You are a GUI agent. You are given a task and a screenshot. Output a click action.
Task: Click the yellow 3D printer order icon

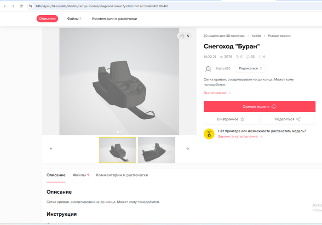[209, 133]
